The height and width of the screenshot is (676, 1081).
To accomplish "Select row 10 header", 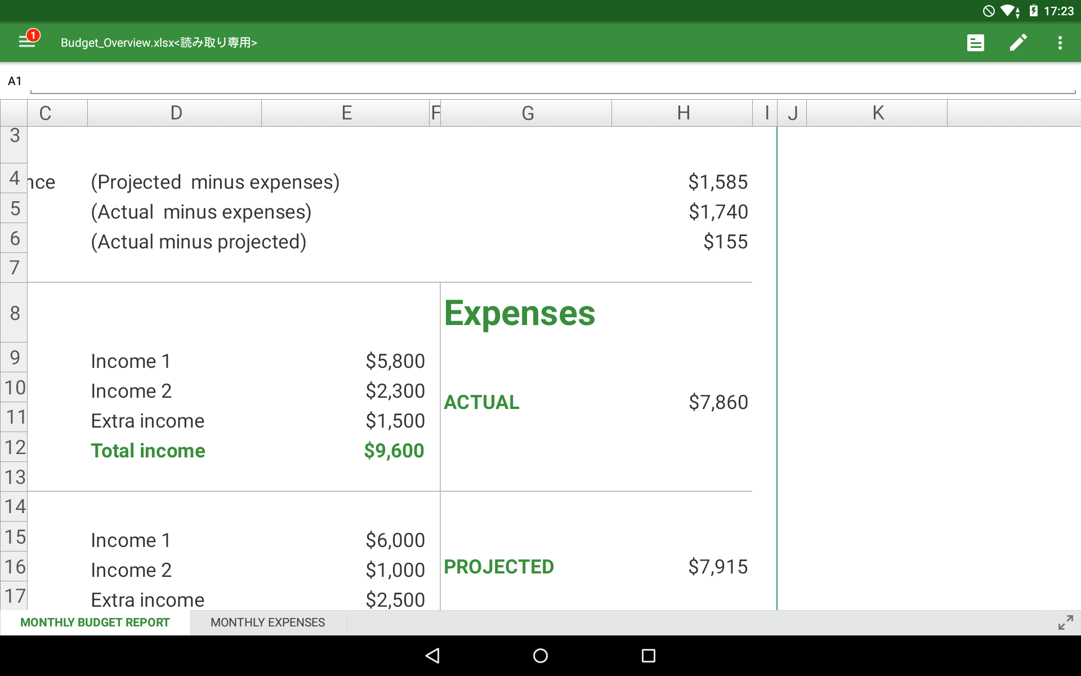I will click(14, 388).
